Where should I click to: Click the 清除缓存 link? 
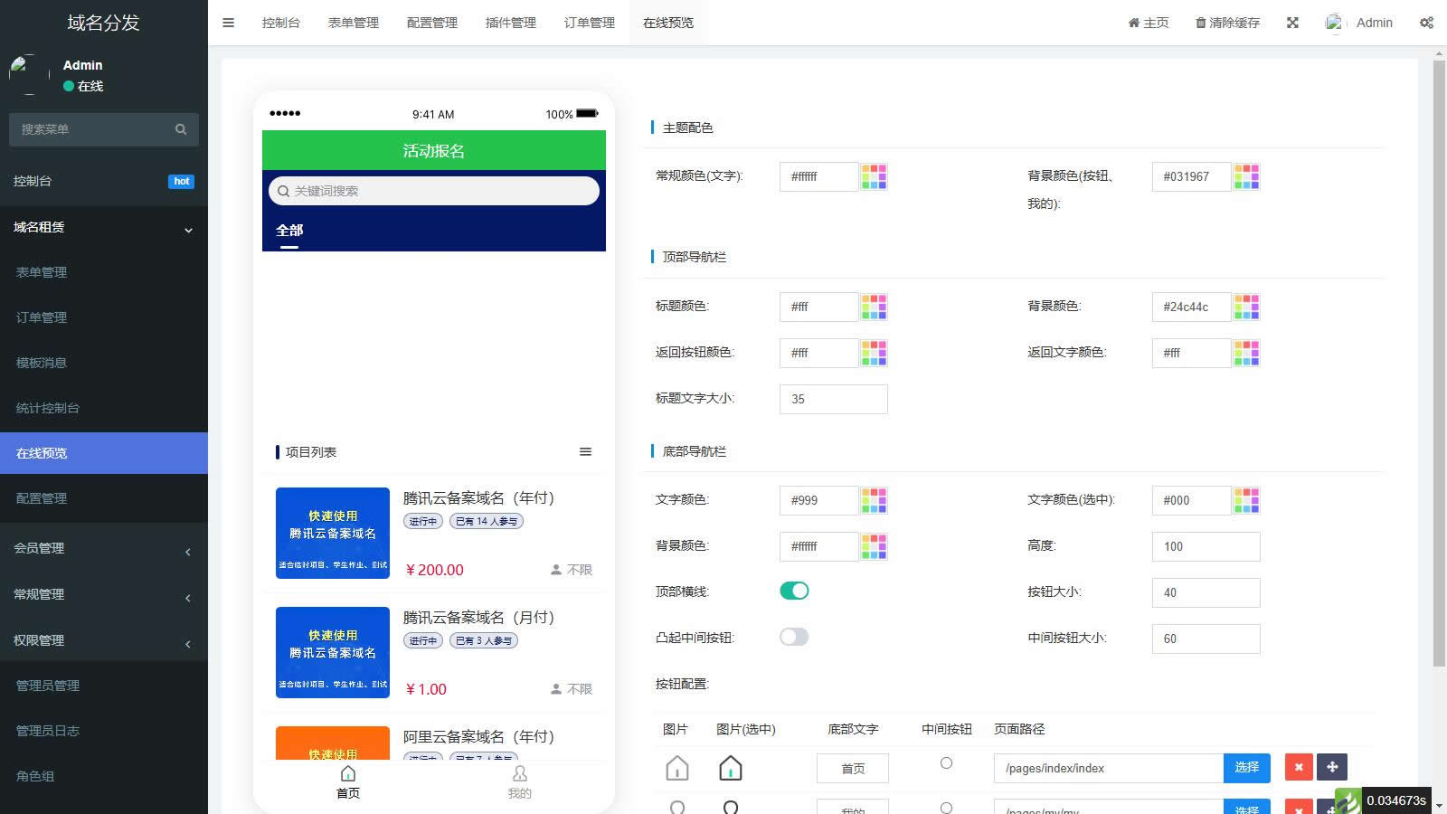[1227, 23]
